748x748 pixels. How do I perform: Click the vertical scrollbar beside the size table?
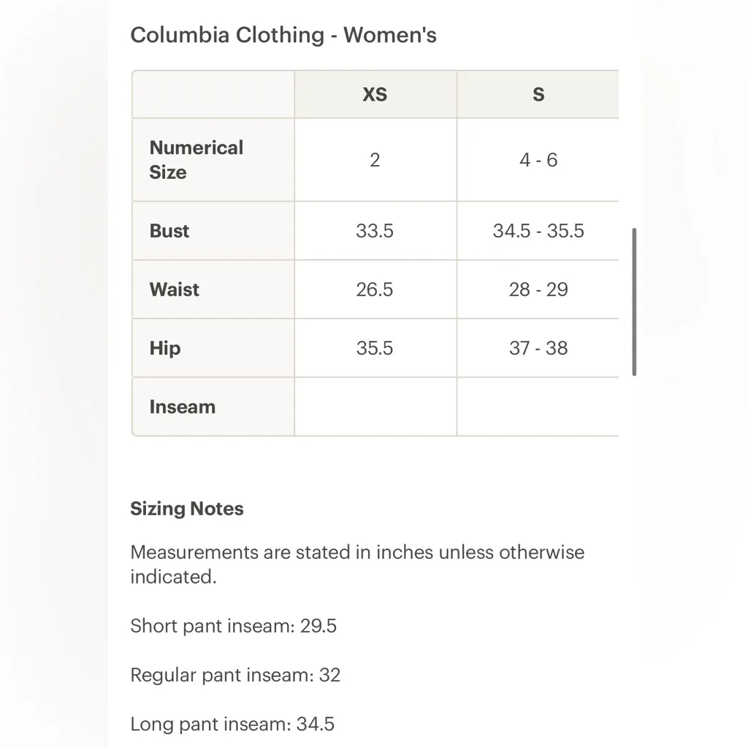click(x=634, y=302)
